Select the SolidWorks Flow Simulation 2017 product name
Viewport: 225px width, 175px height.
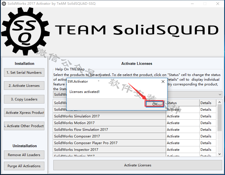(110, 130)
